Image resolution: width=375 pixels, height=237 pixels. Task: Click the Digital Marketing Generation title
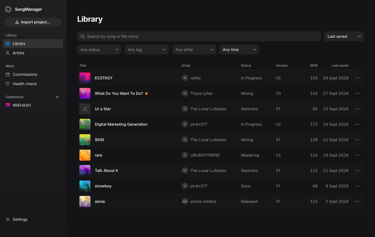(x=121, y=124)
